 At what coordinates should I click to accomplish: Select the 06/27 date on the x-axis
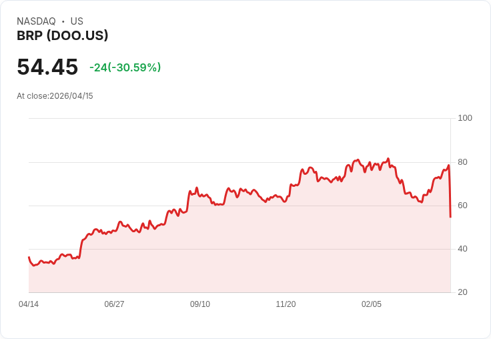pyautogui.click(x=114, y=304)
